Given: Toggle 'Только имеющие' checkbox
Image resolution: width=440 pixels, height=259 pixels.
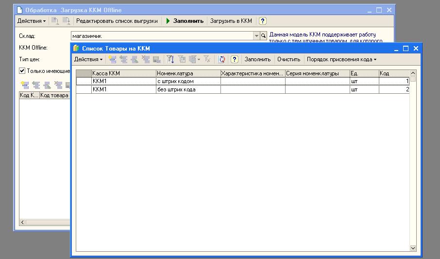Looking at the screenshot, I should (x=22, y=71).
